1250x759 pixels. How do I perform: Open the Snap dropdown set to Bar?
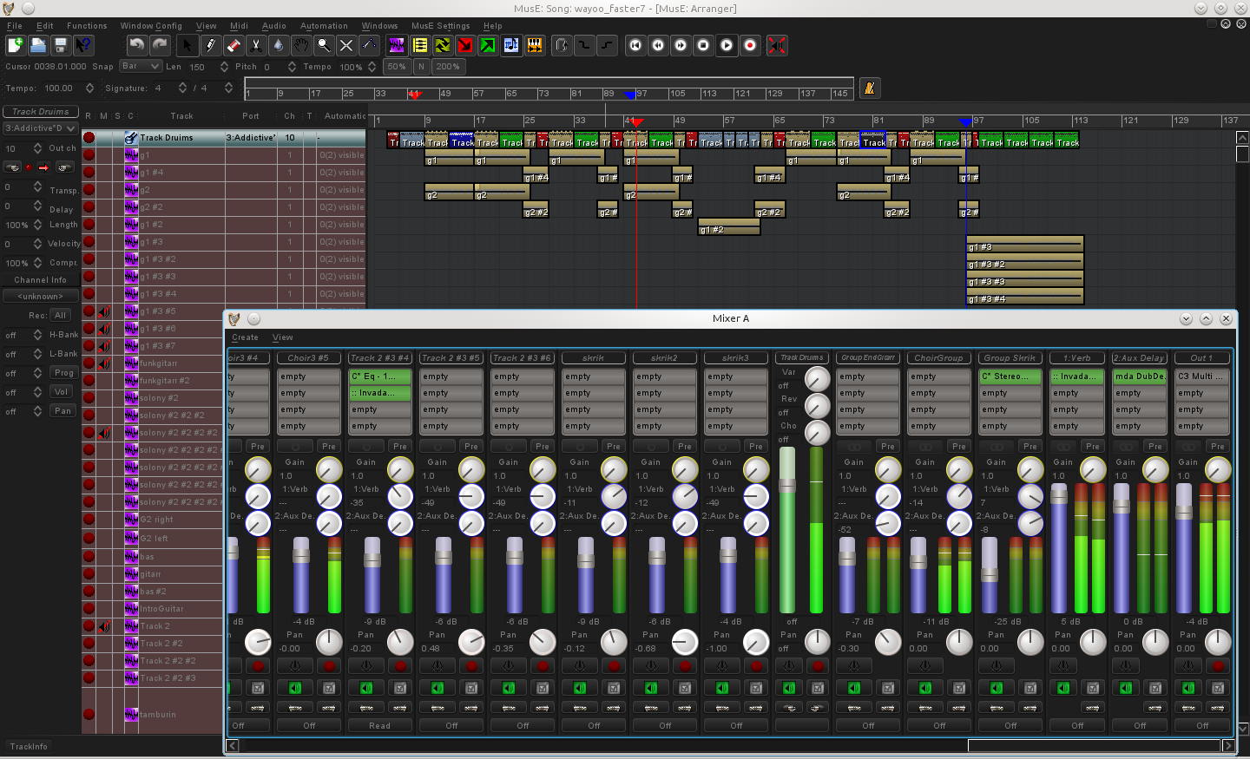click(x=141, y=67)
